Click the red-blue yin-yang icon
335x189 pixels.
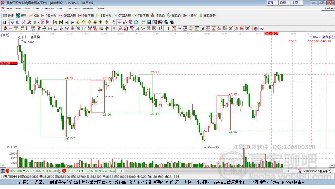256,29
